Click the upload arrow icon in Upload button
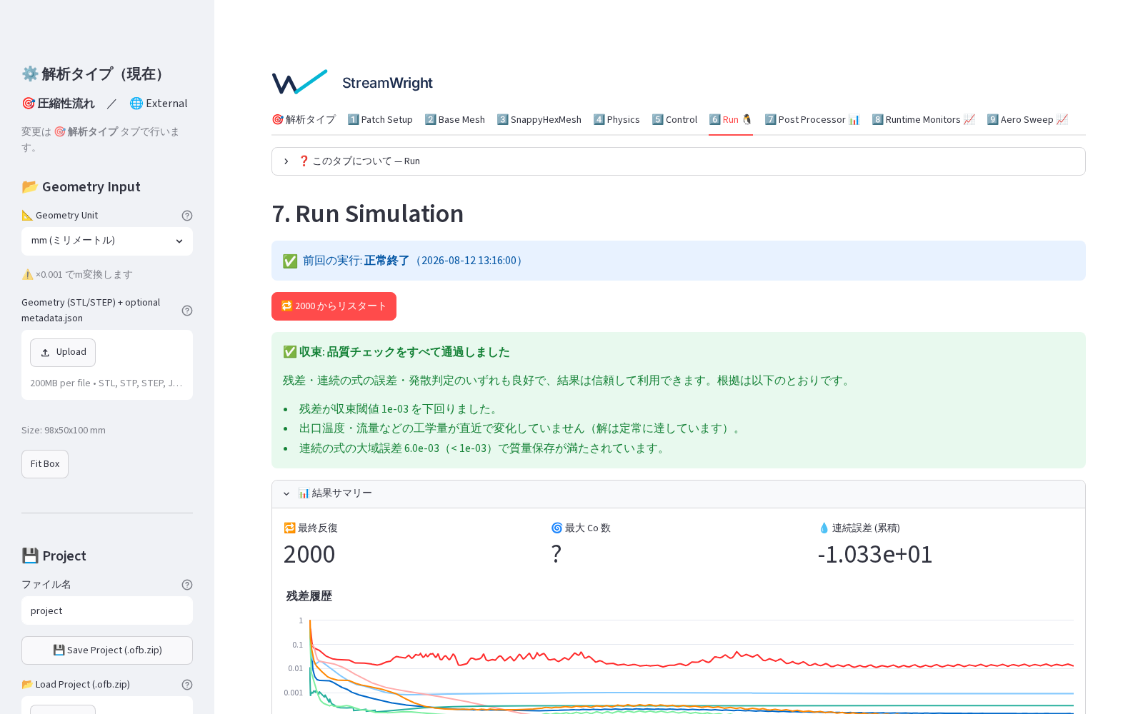The height and width of the screenshot is (714, 1143). pyautogui.click(x=45, y=353)
